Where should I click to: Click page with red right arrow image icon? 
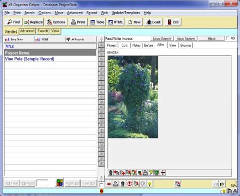click(x=122, y=173)
